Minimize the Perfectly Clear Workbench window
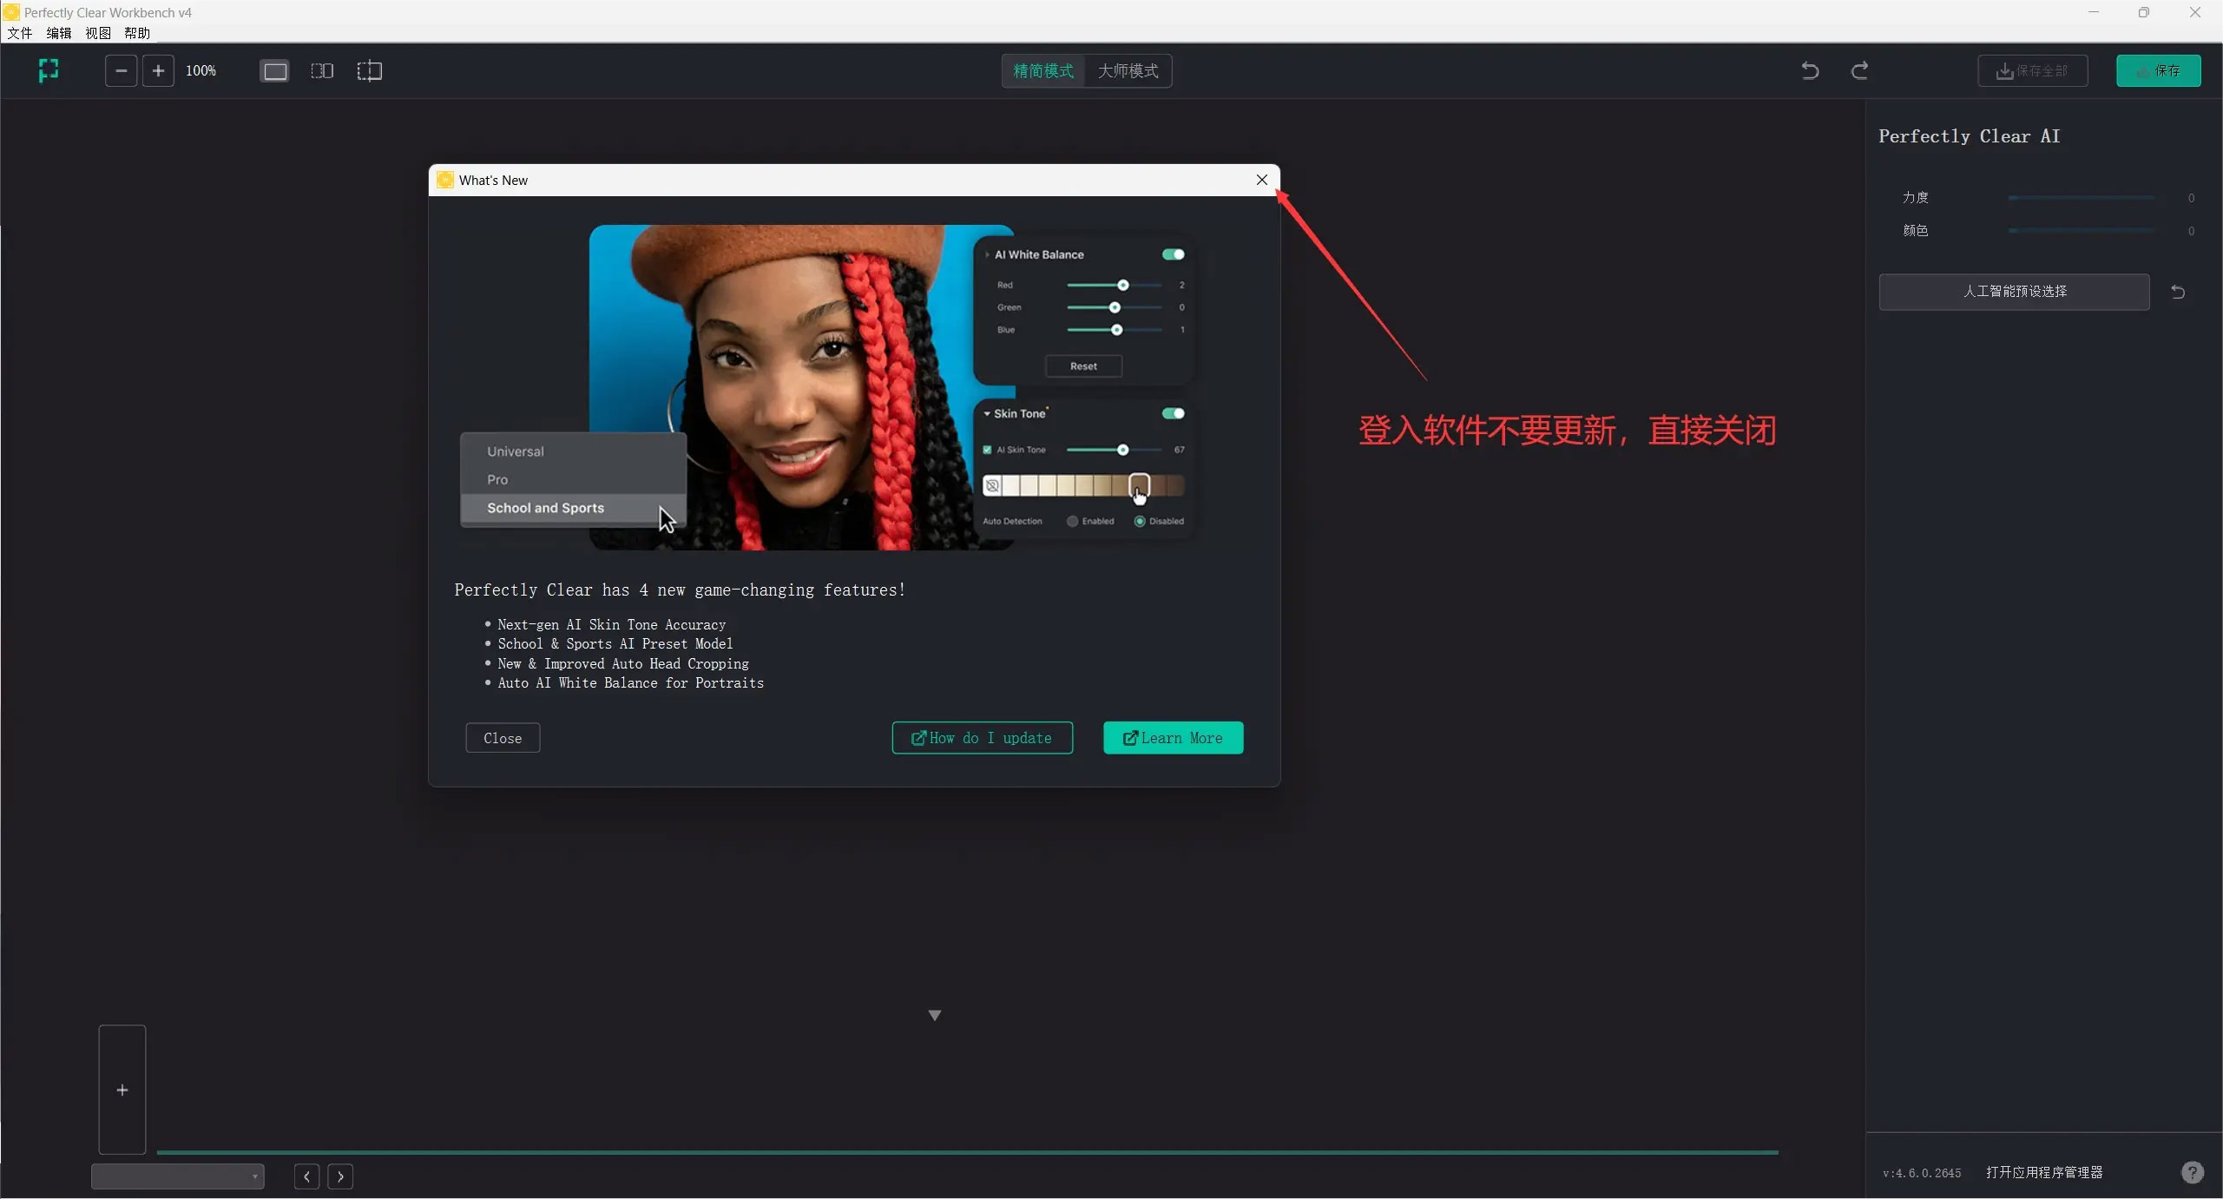Image resolution: width=2223 pixels, height=1199 pixels. [x=2094, y=12]
